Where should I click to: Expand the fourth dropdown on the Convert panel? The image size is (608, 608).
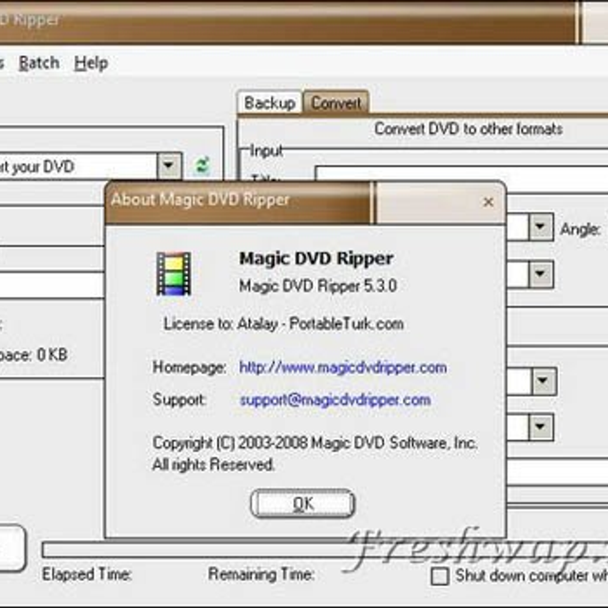[x=541, y=427]
